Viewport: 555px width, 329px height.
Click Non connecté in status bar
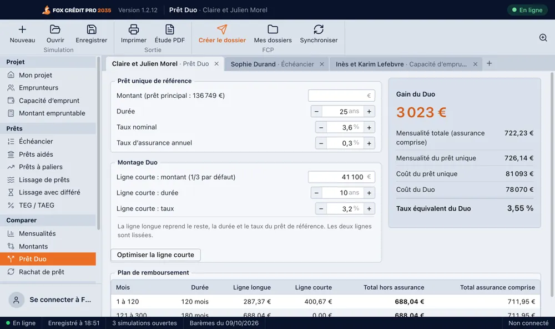coord(528,323)
